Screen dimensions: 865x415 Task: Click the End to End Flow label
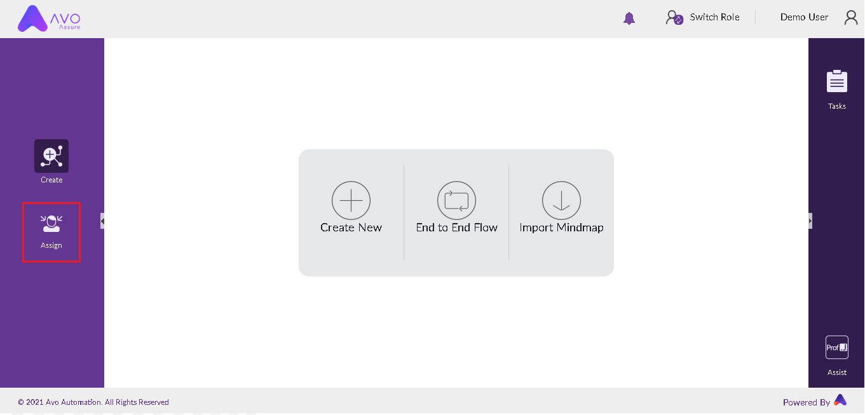(456, 228)
